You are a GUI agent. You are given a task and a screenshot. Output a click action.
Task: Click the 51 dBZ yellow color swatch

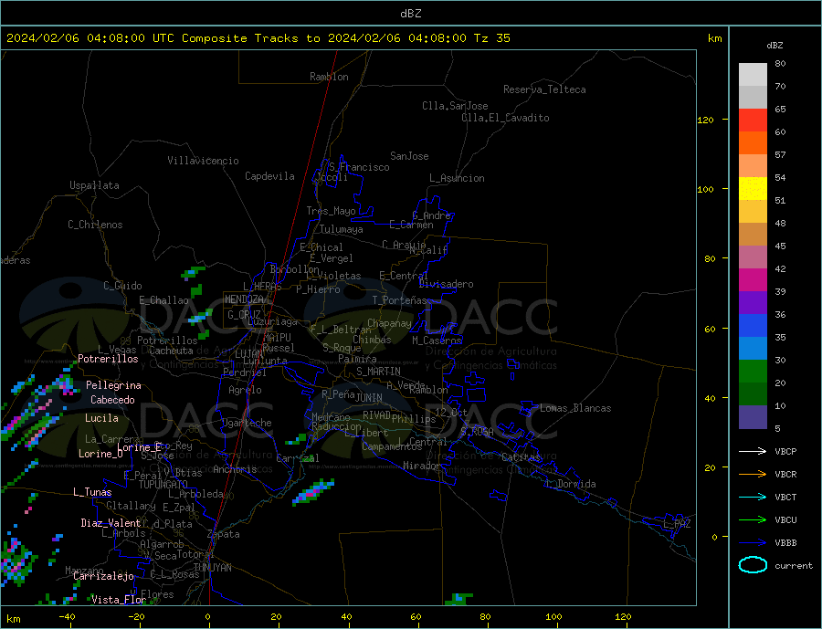click(x=753, y=189)
